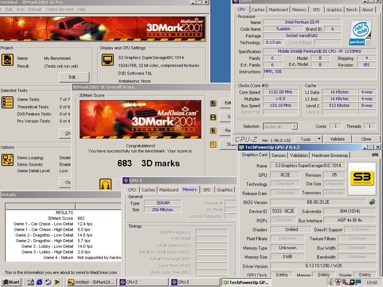Click the yellow edit icon in score dialog
Viewport: 383px width, 287px height.
coord(213,104)
